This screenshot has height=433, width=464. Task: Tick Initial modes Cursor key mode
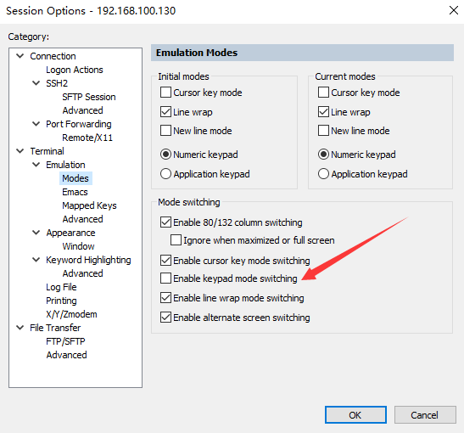point(165,93)
